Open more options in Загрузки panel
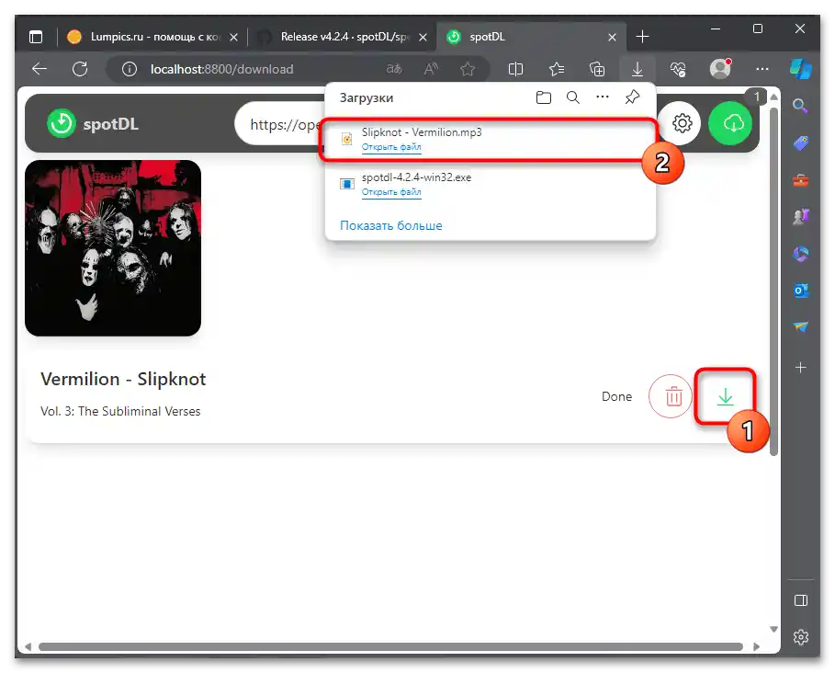 (x=603, y=97)
